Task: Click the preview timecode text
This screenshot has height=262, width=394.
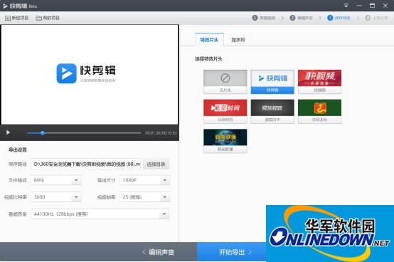Action: pyautogui.click(x=161, y=132)
